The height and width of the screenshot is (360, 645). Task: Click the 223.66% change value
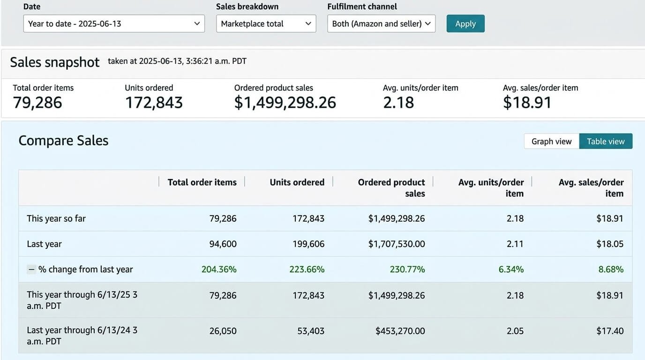[307, 270]
